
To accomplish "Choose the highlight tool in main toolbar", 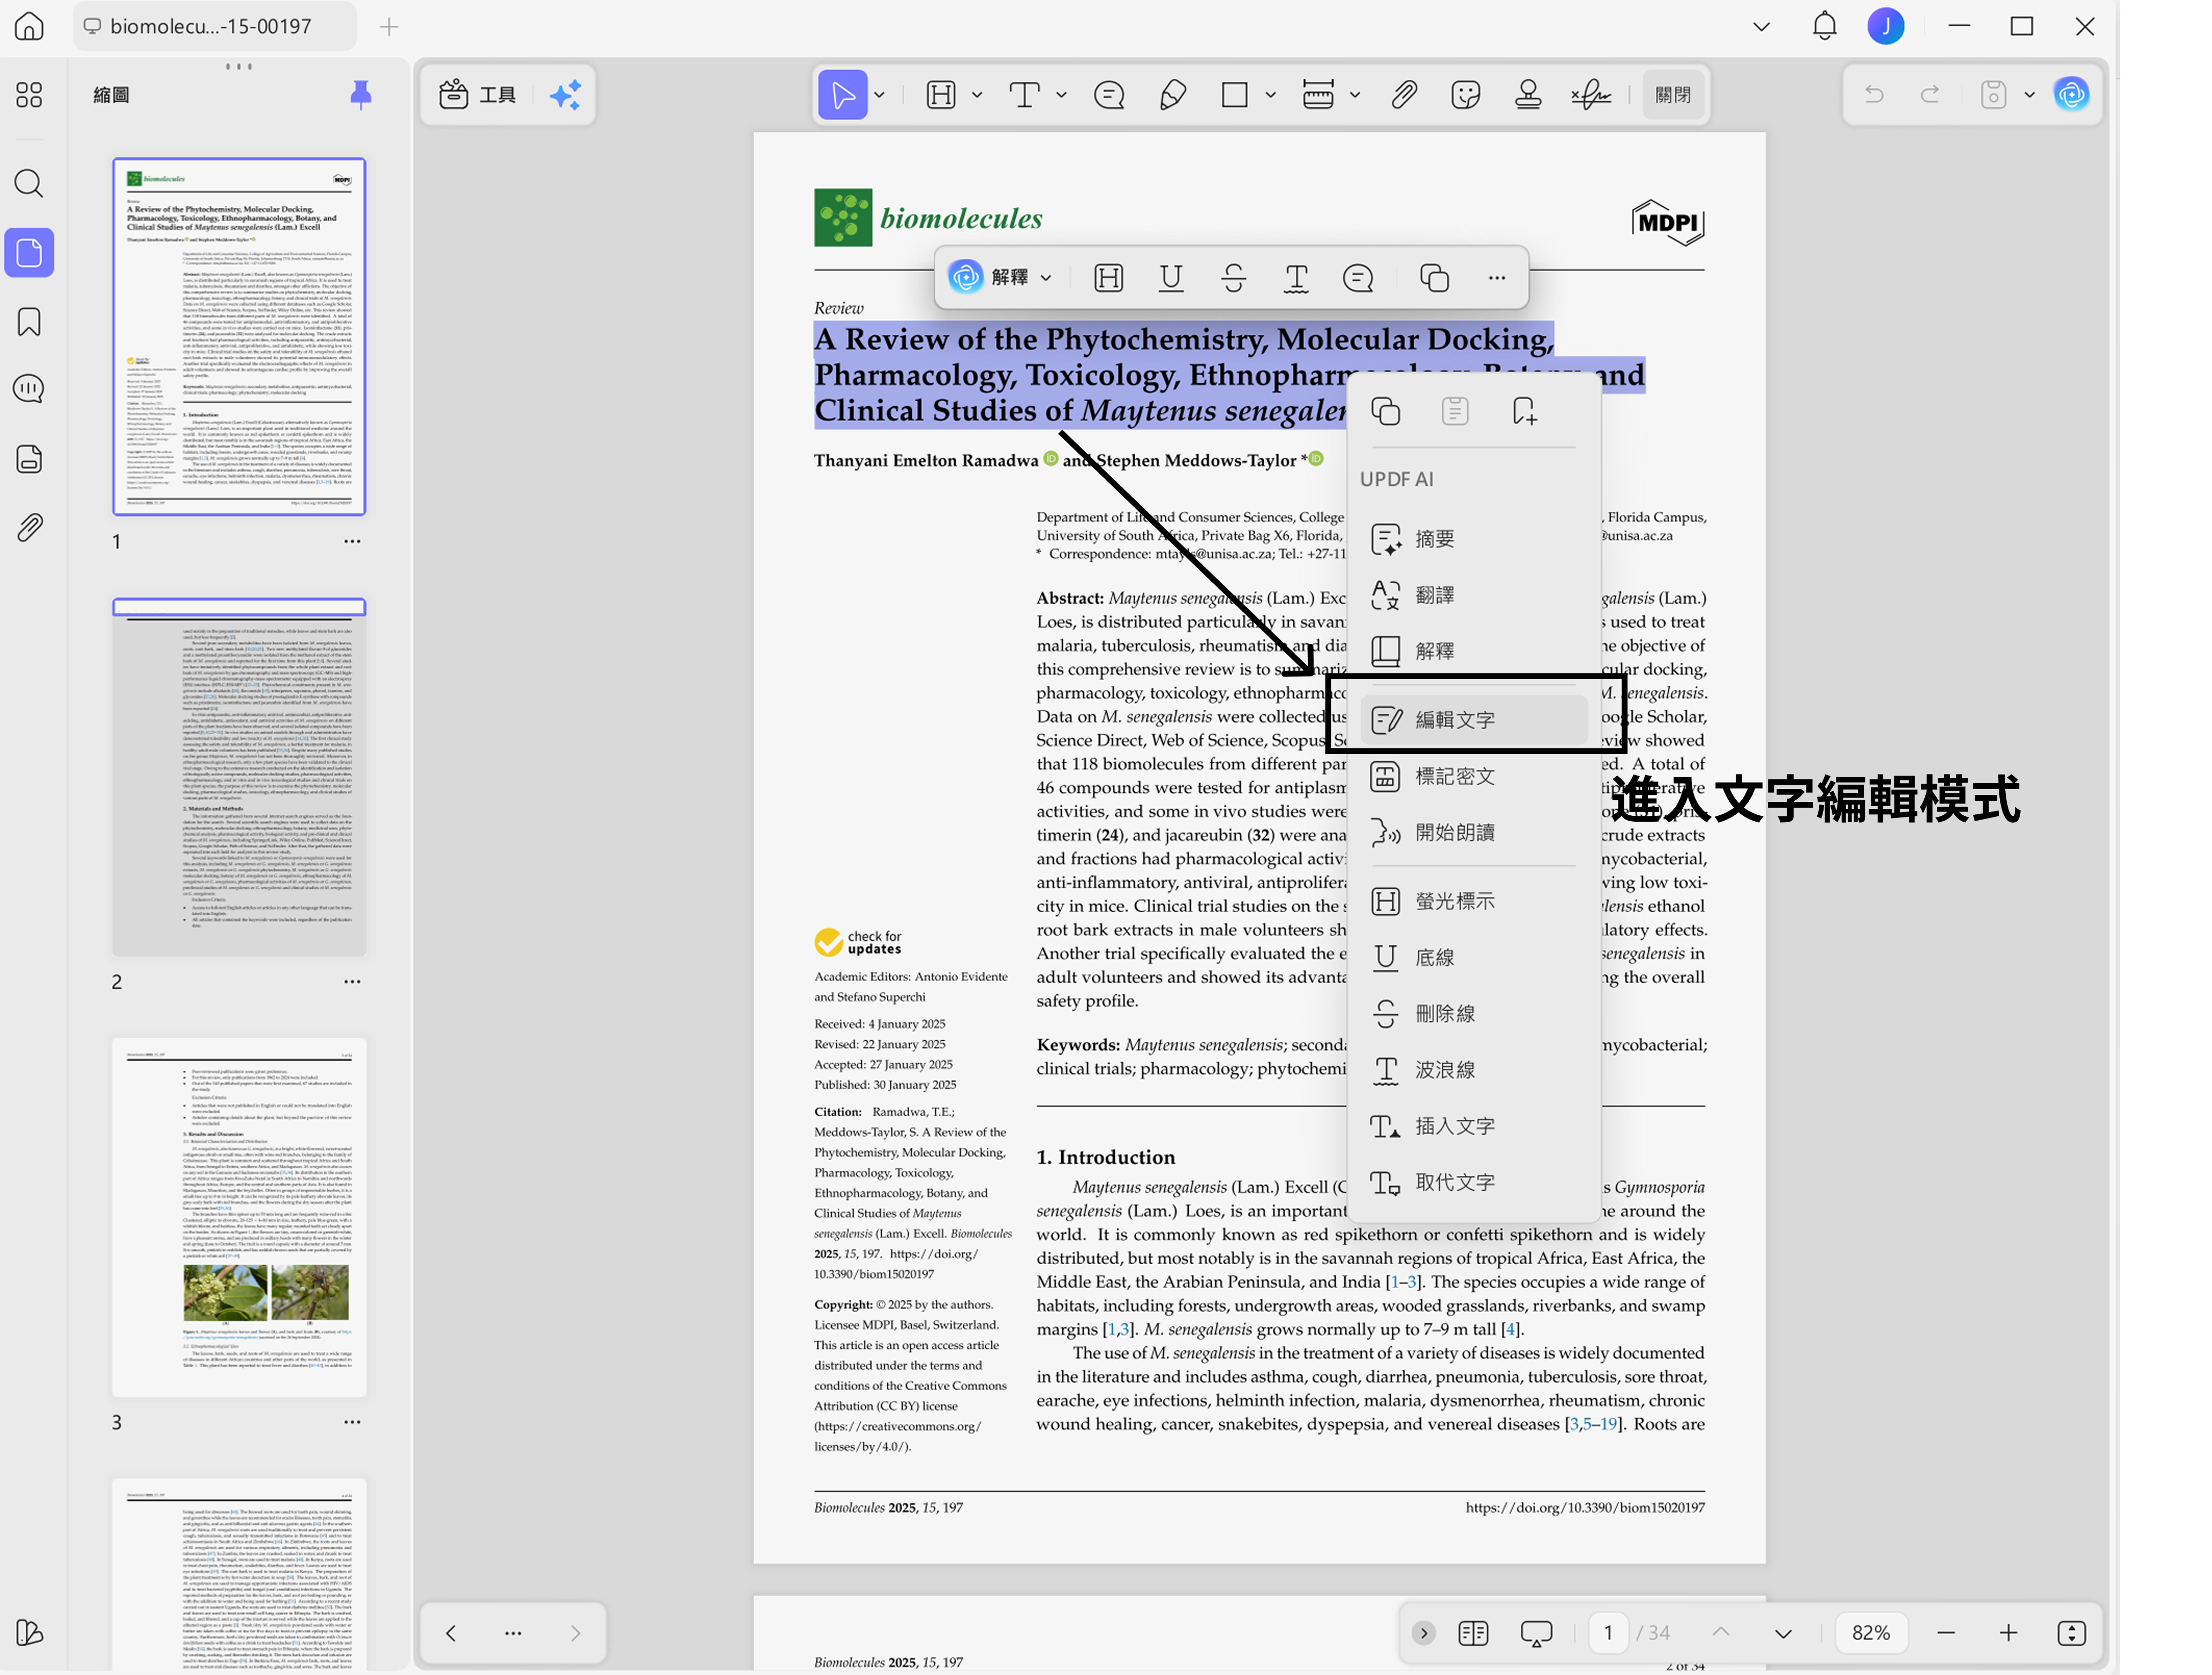I will click(x=941, y=95).
